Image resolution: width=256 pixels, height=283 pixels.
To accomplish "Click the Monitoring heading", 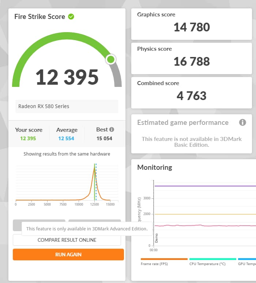I will point(155,167).
